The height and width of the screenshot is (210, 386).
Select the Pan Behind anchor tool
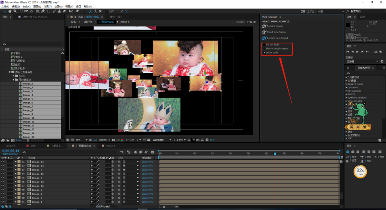tap(31, 11)
